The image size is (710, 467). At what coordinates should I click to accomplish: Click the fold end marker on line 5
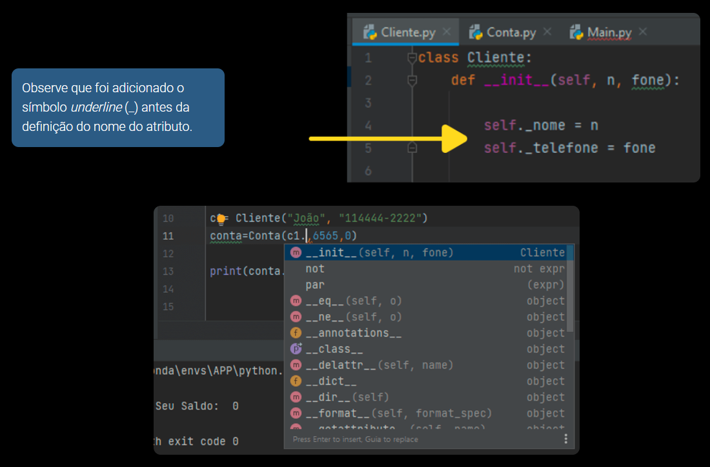point(412,148)
